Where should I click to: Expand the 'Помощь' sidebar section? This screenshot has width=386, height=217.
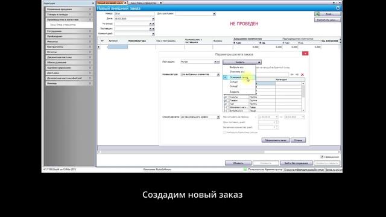tap(69, 83)
